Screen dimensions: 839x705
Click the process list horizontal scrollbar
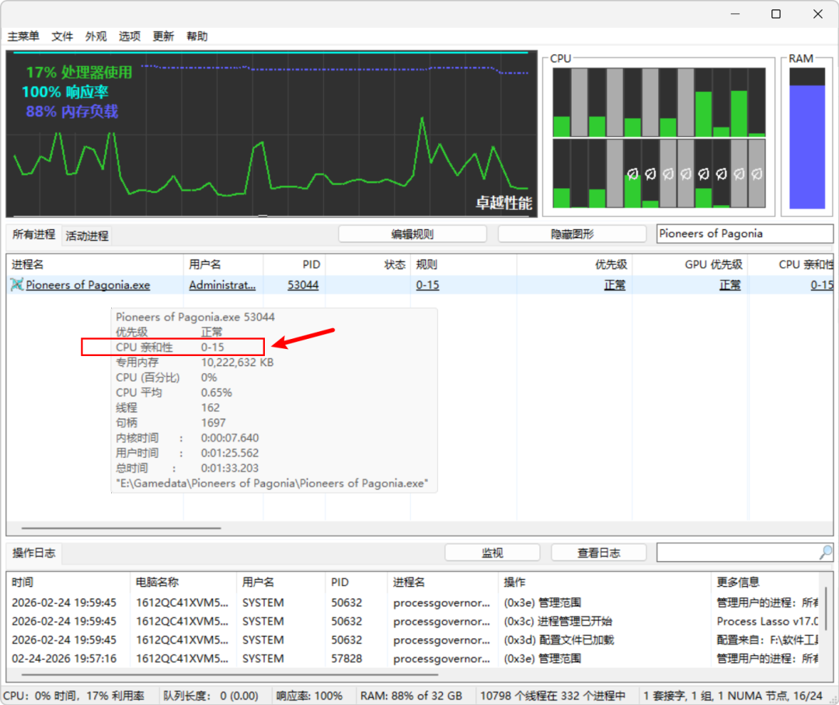pos(121,528)
